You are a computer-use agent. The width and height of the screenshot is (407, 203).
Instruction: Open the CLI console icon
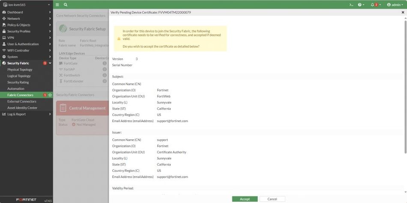click(351, 5)
